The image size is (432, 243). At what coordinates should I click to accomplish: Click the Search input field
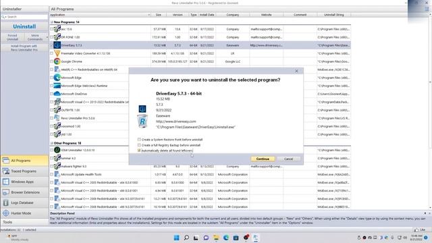point(24,17)
